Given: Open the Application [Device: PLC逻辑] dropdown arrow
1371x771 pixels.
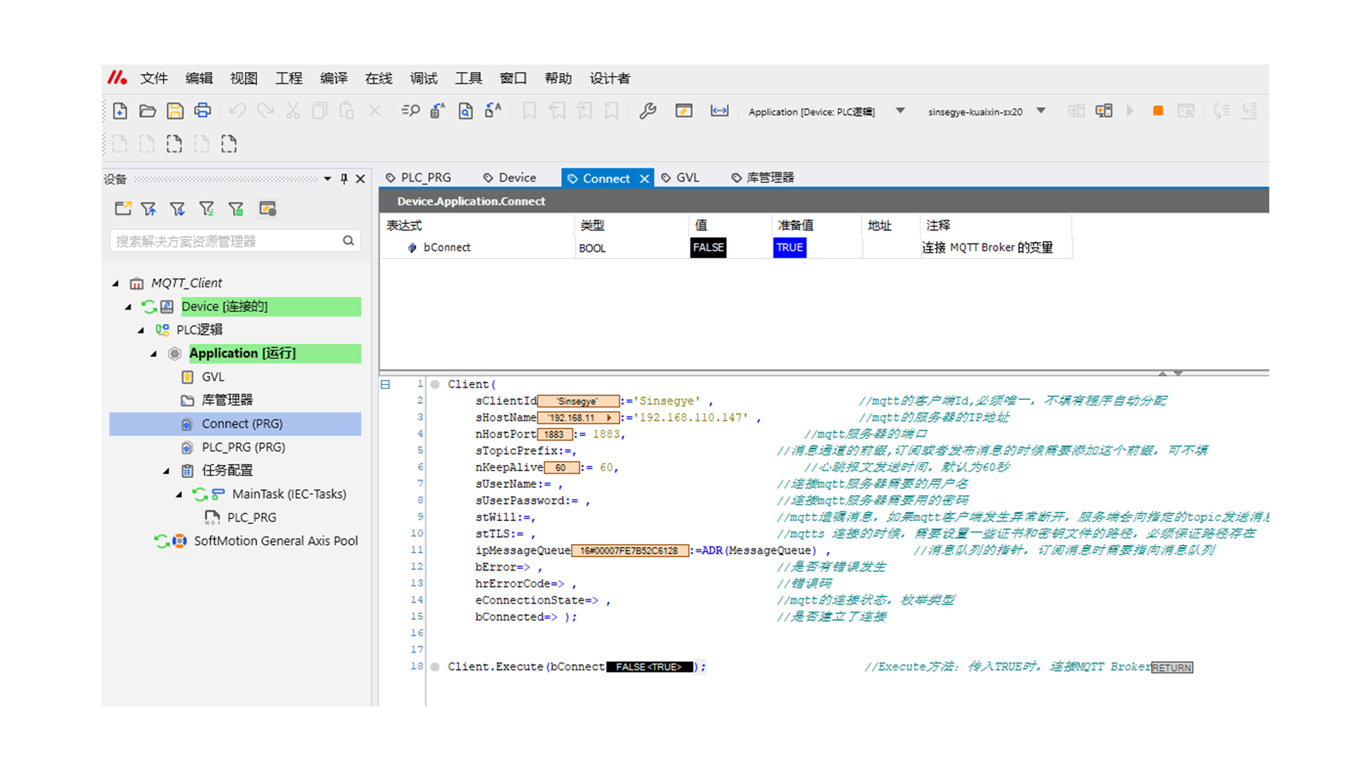Looking at the screenshot, I should point(900,111).
